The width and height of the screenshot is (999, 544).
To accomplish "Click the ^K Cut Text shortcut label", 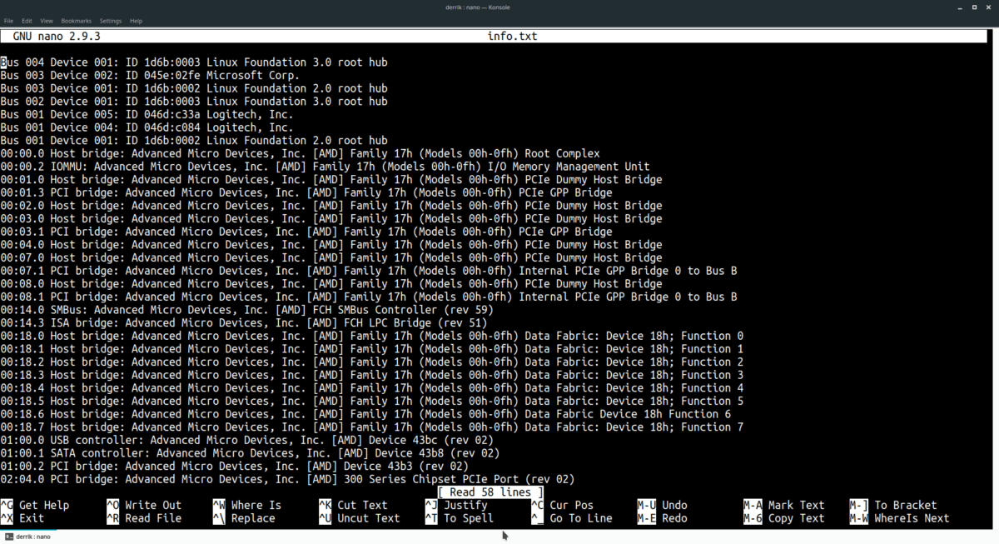I will pos(353,505).
